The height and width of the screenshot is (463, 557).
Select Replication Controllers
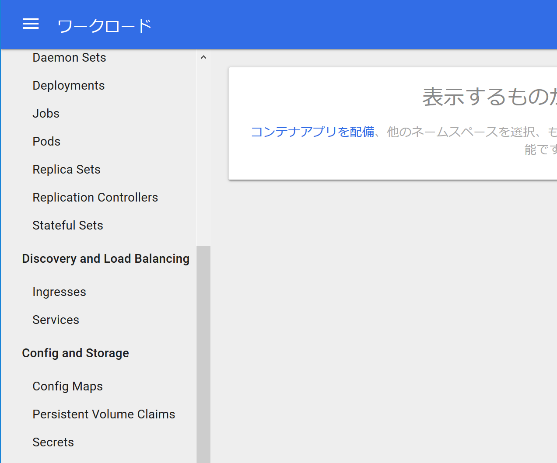95,197
